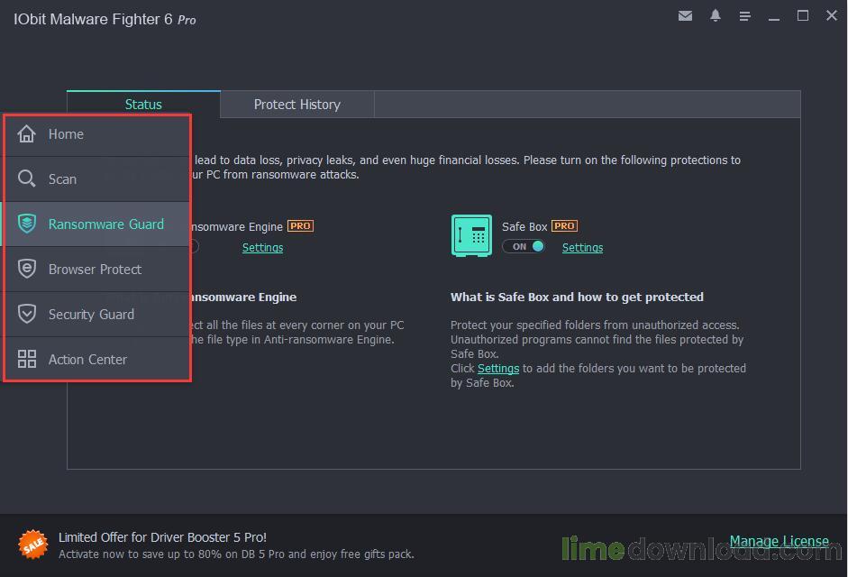Click the Home house icon in sidebar
The height and width of the screenshot is (577, 848).
pyautogui.click(x=26, y=133)
